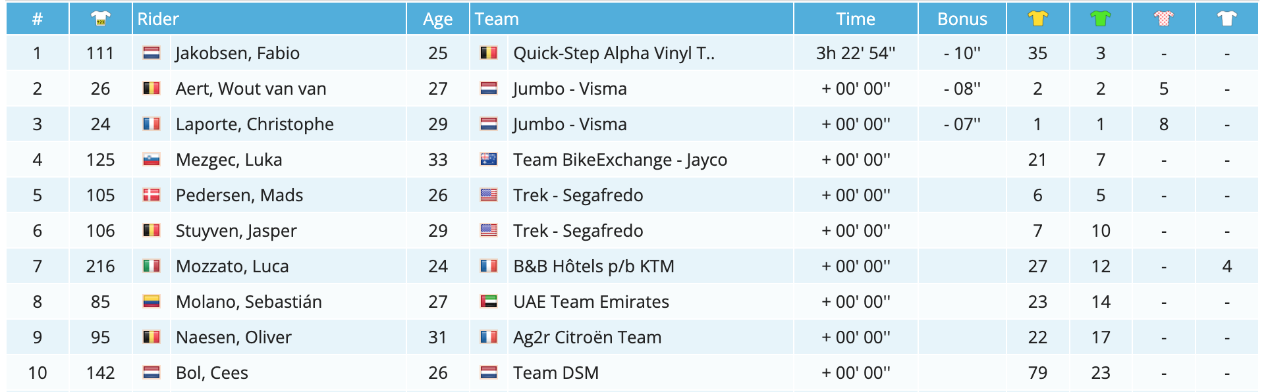Open Laporte, Christophe rider page

click(x=254, y=124)
